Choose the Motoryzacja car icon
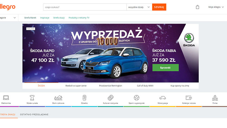The height and width of the screenshot is (128, 227). pyautogui.click(x=163, y=98)
